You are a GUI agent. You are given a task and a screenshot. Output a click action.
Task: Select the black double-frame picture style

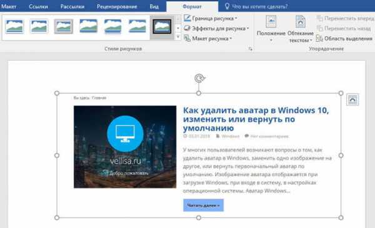[162, 27]
